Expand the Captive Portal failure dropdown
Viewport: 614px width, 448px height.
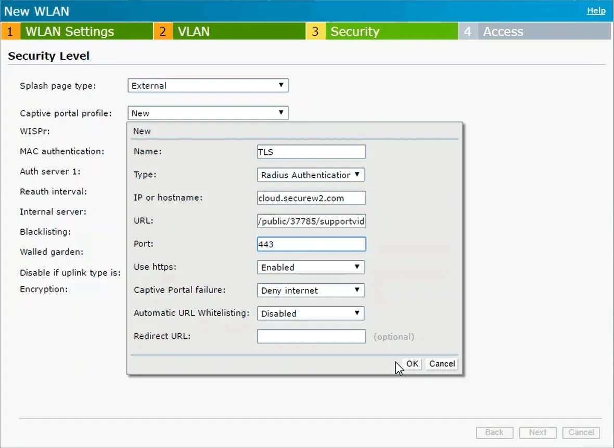coord(311,291)
